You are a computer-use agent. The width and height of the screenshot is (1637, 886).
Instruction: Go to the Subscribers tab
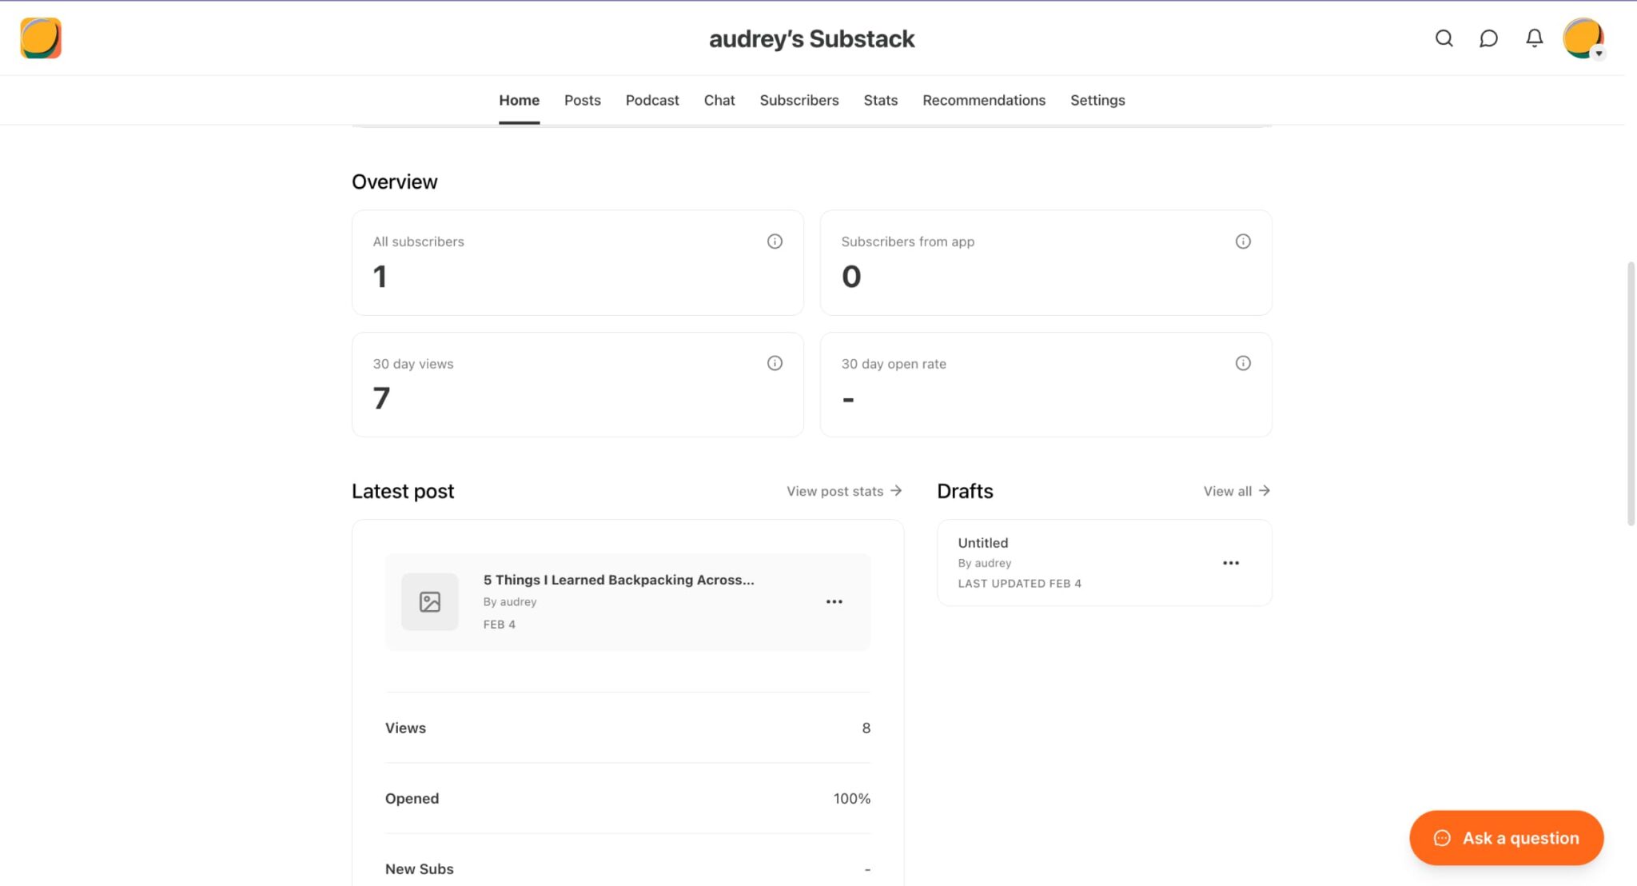click(x=799, y=100)
